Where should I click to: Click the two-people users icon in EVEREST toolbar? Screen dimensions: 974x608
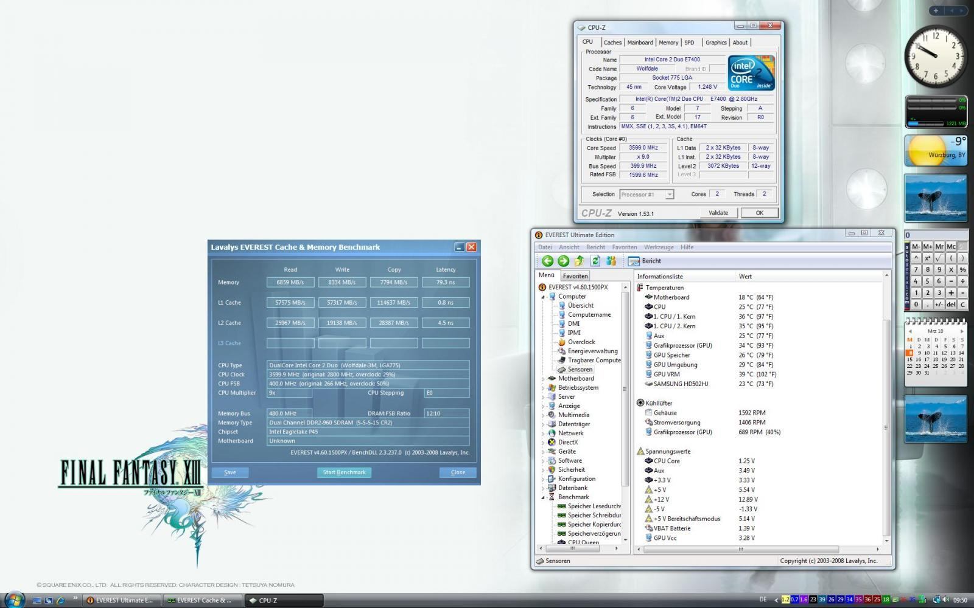[611, 261]
